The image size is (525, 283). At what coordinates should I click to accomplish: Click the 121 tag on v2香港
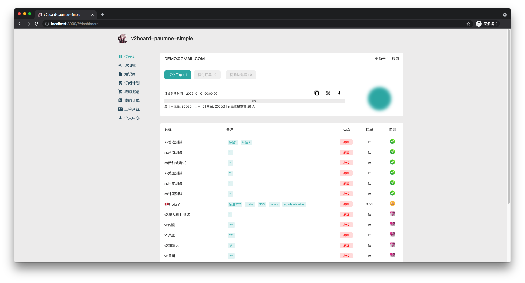(231, 256)
